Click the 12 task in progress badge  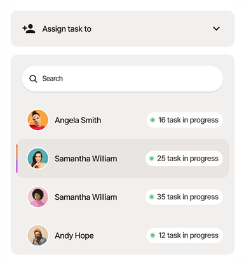pos(184,235)
